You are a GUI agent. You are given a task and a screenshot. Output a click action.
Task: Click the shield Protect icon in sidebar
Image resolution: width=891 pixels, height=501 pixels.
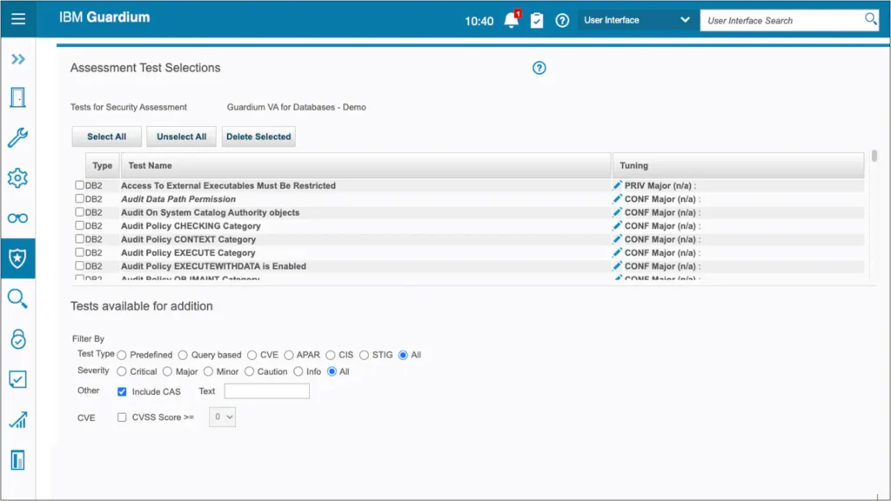coord(18,257)
